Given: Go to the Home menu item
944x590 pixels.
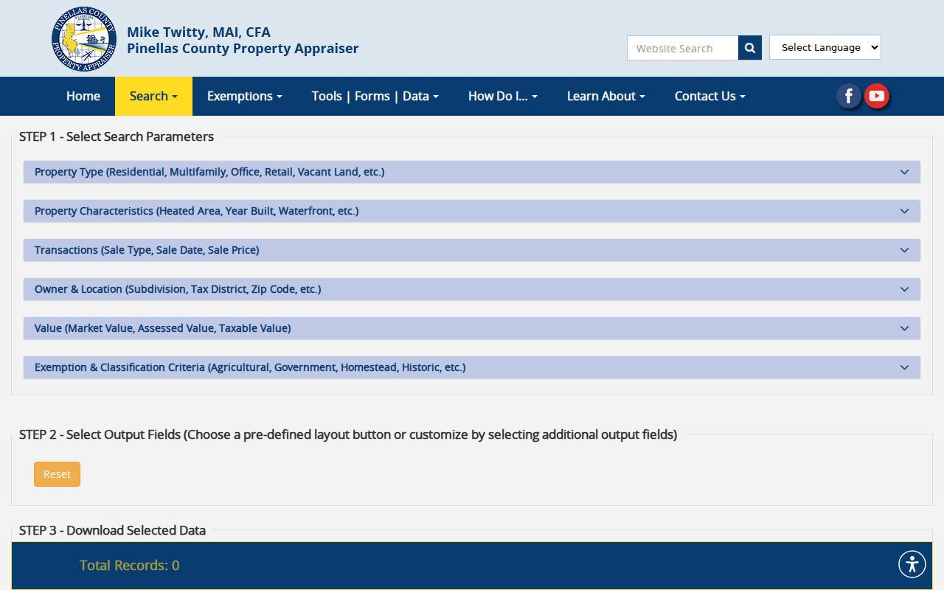Looking at the screenshot, I should [x=83, y=96].
